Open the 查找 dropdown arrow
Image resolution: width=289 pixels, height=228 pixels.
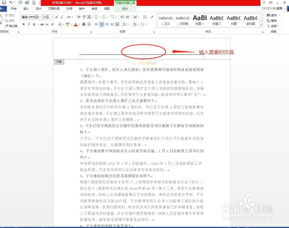pos(280,15)
